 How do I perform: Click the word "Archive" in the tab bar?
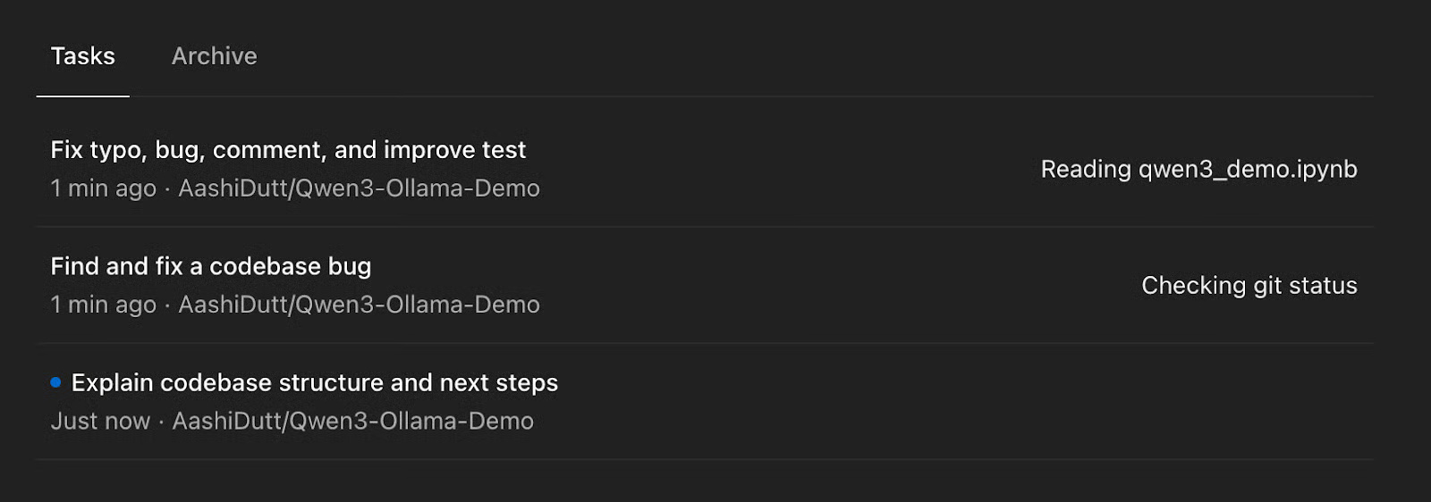pyautogui.click(x=214, y=56)
